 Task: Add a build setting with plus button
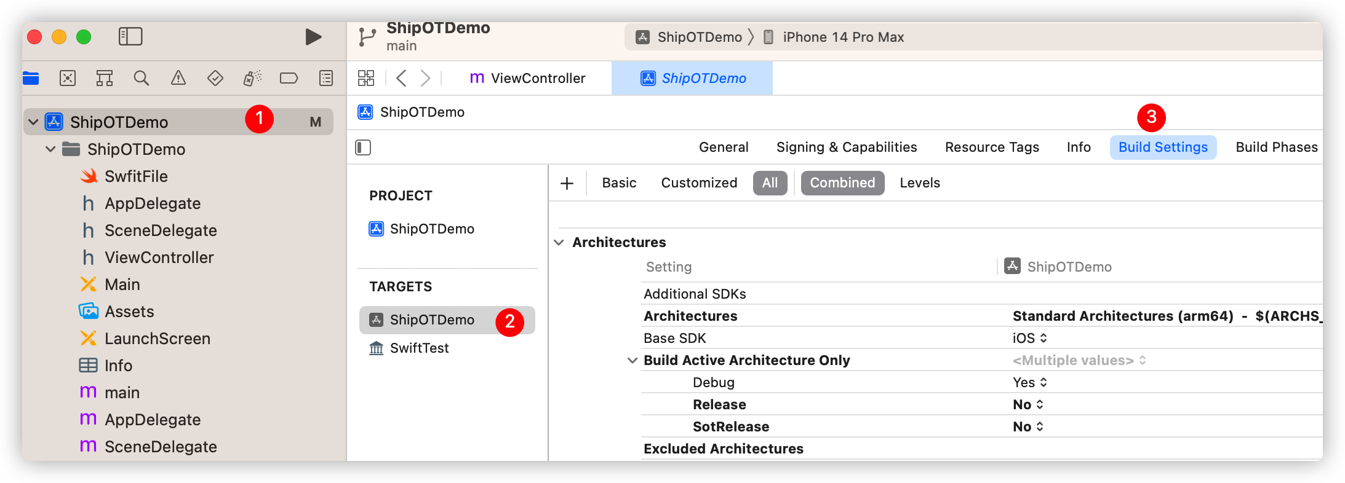point(567,183)
